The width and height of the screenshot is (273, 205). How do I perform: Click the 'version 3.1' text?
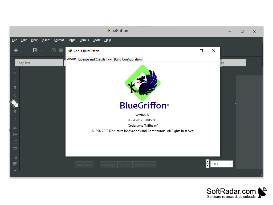(143, 115)
